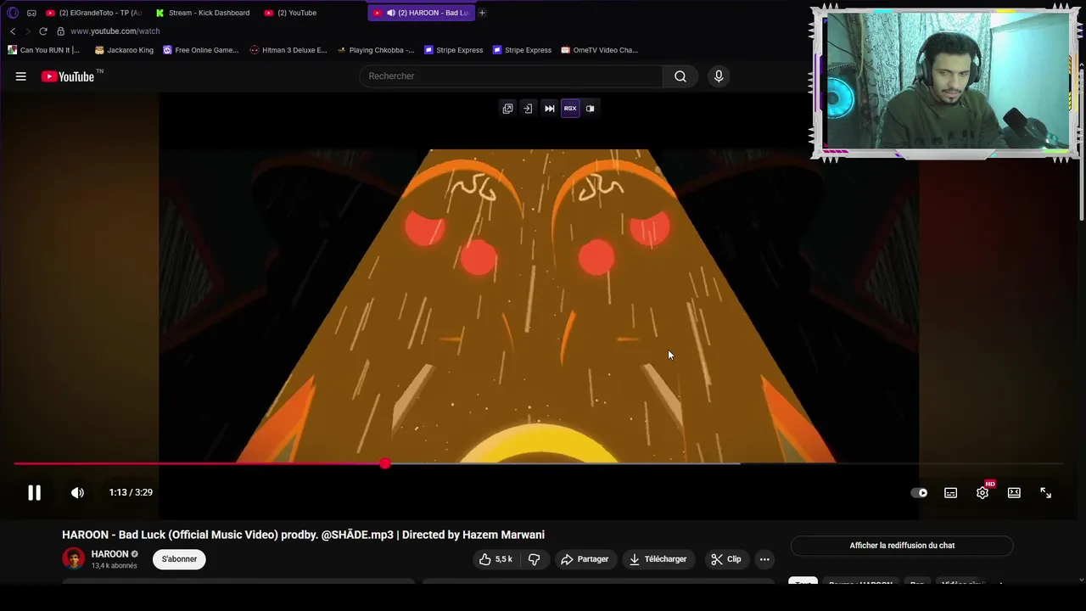The height and width of the screenshot is (611, 1086).
Task: Share the video via Partager
Action: pyautogui.click(x=585, y=559)
